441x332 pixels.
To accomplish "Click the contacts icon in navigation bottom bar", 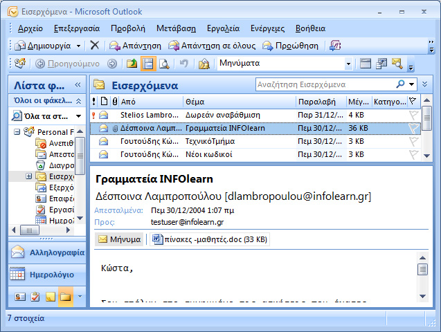I will tap(20, 297).
